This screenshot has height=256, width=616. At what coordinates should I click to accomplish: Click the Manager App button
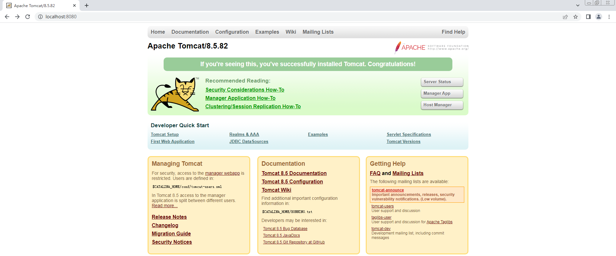442,93
